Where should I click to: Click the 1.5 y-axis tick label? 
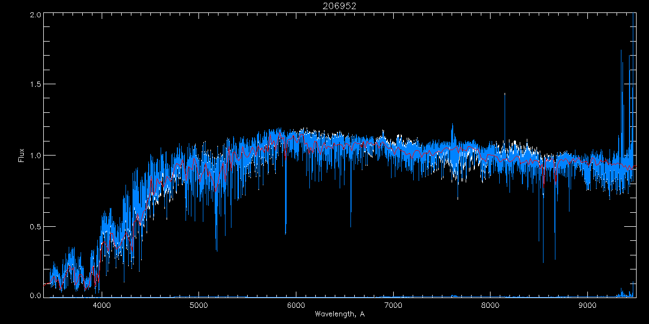pos(36,85)
